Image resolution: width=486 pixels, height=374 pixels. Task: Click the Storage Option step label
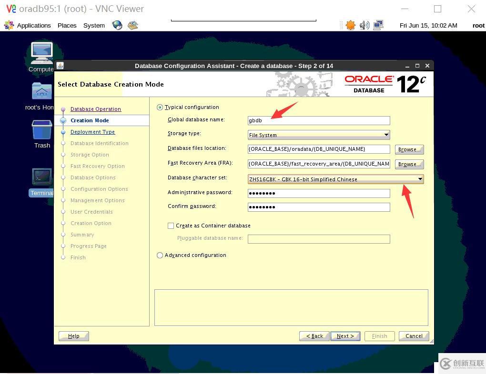(x=90, y=155)
